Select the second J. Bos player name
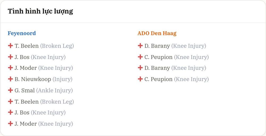Screen dimensions: 266x136 tap(22, 112)
